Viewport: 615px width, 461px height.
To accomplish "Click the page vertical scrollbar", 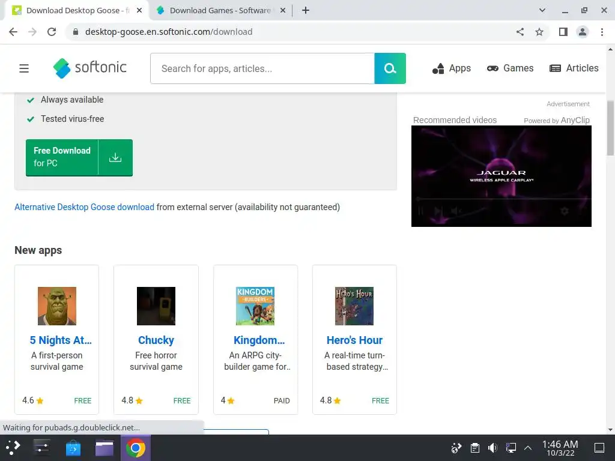I will point(610,128).
